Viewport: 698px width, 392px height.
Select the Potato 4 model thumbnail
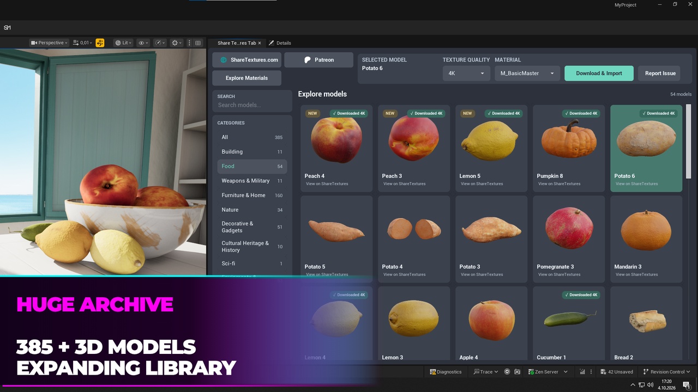pyautogui.click(x=414, y=230)
